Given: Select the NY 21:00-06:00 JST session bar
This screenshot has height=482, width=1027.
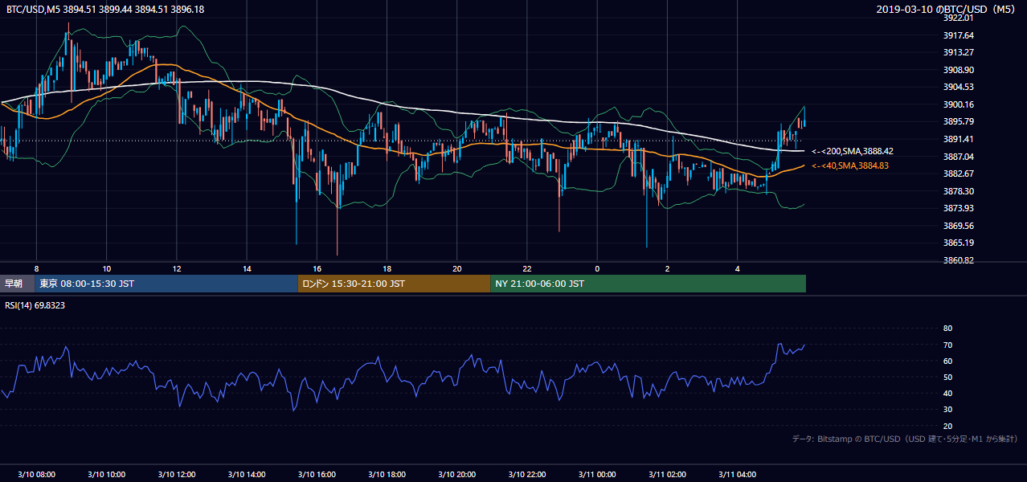Looking at the screenshot, I should [648, 284].
